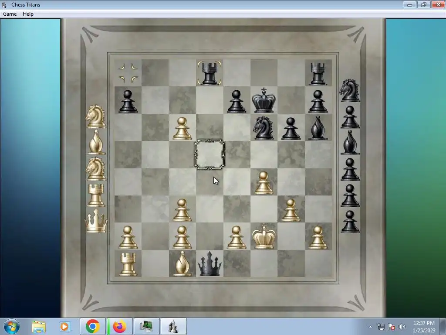The width and height of the screenshot is (446, 335).
Task: Show hidden system tray icons
Action: (370, 327)
